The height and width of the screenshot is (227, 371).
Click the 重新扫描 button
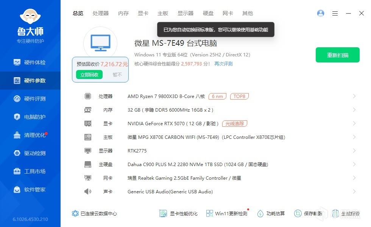click(338, 55)
